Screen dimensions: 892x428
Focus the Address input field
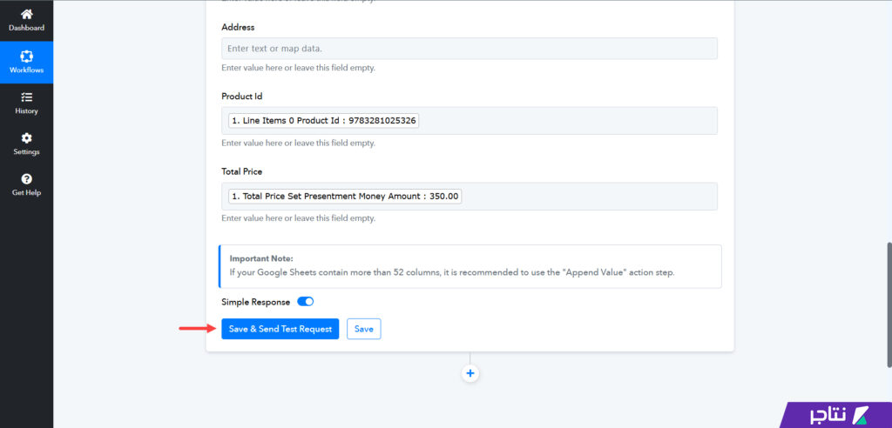(470, 49)
